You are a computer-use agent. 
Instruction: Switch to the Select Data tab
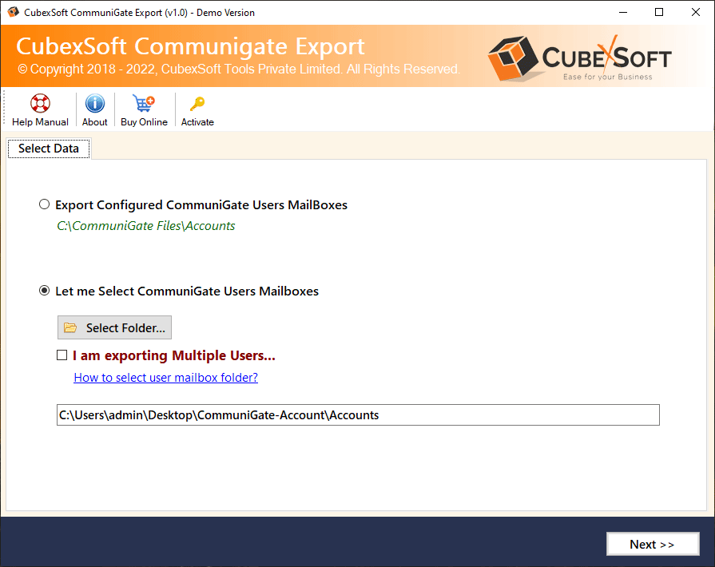click(49, 149)
